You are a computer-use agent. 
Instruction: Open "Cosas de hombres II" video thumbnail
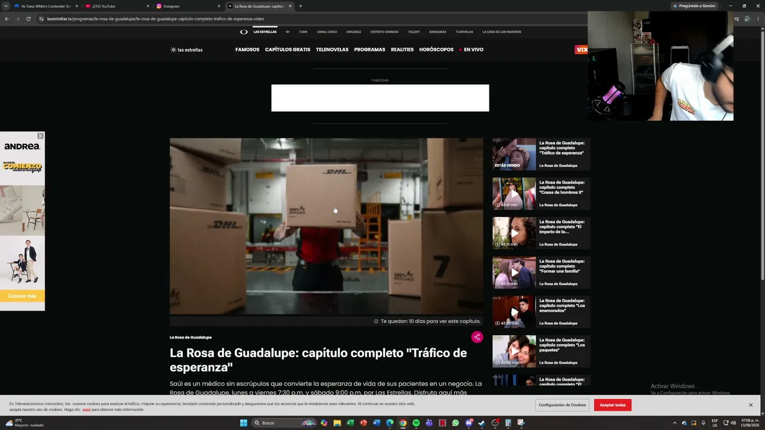coord(514,193)
